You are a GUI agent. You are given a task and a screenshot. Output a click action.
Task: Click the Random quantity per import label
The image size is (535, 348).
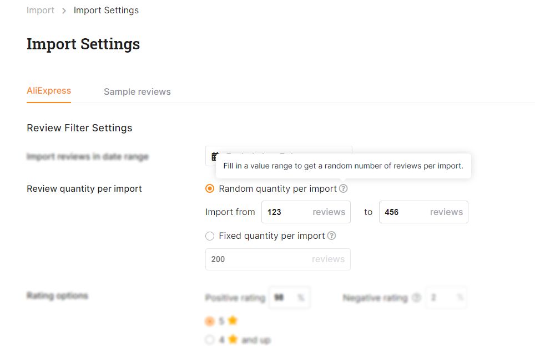(x=277, y=188)
